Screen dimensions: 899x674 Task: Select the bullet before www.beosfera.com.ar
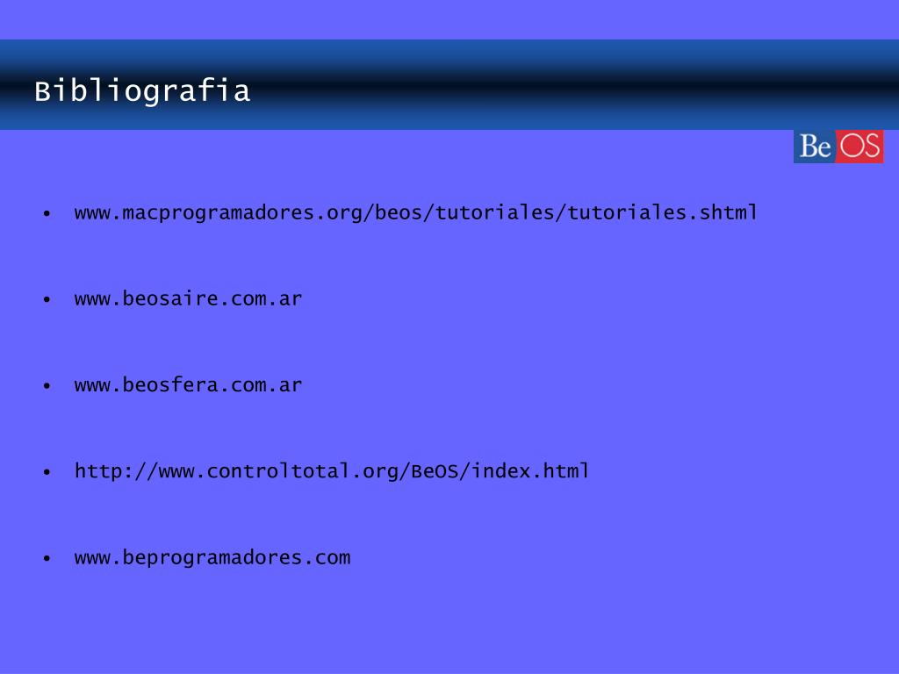[x=47, y=386]
